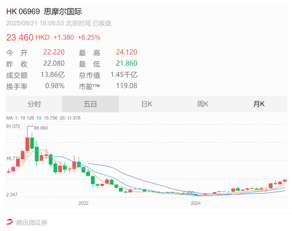Open the 周K view
This screenshot has height=231, width=292.
pos(202,104)
